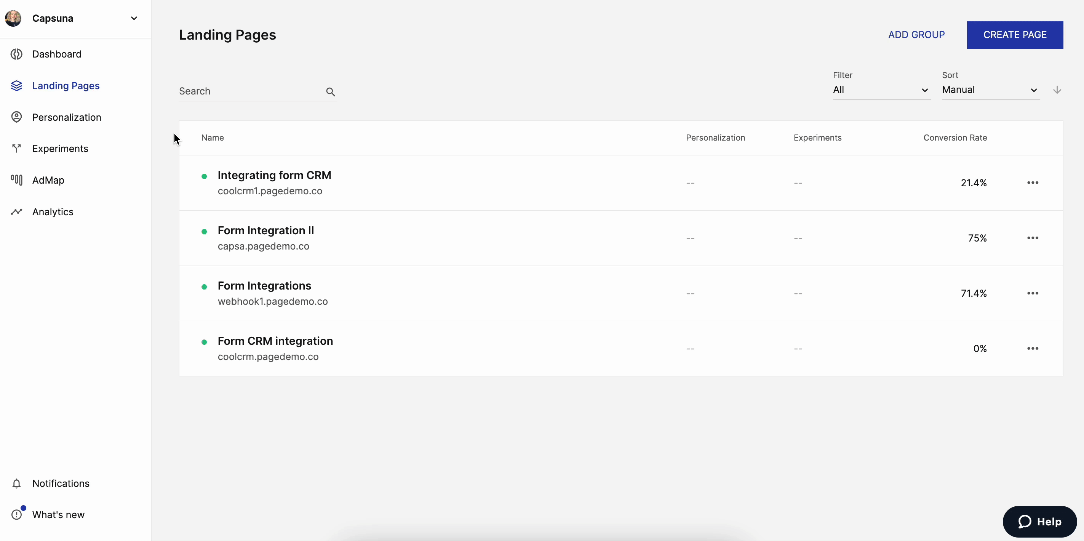Click the CREATE PAGE button
The height and width of the screenshot is (541, 1084).
[1015, 35]
